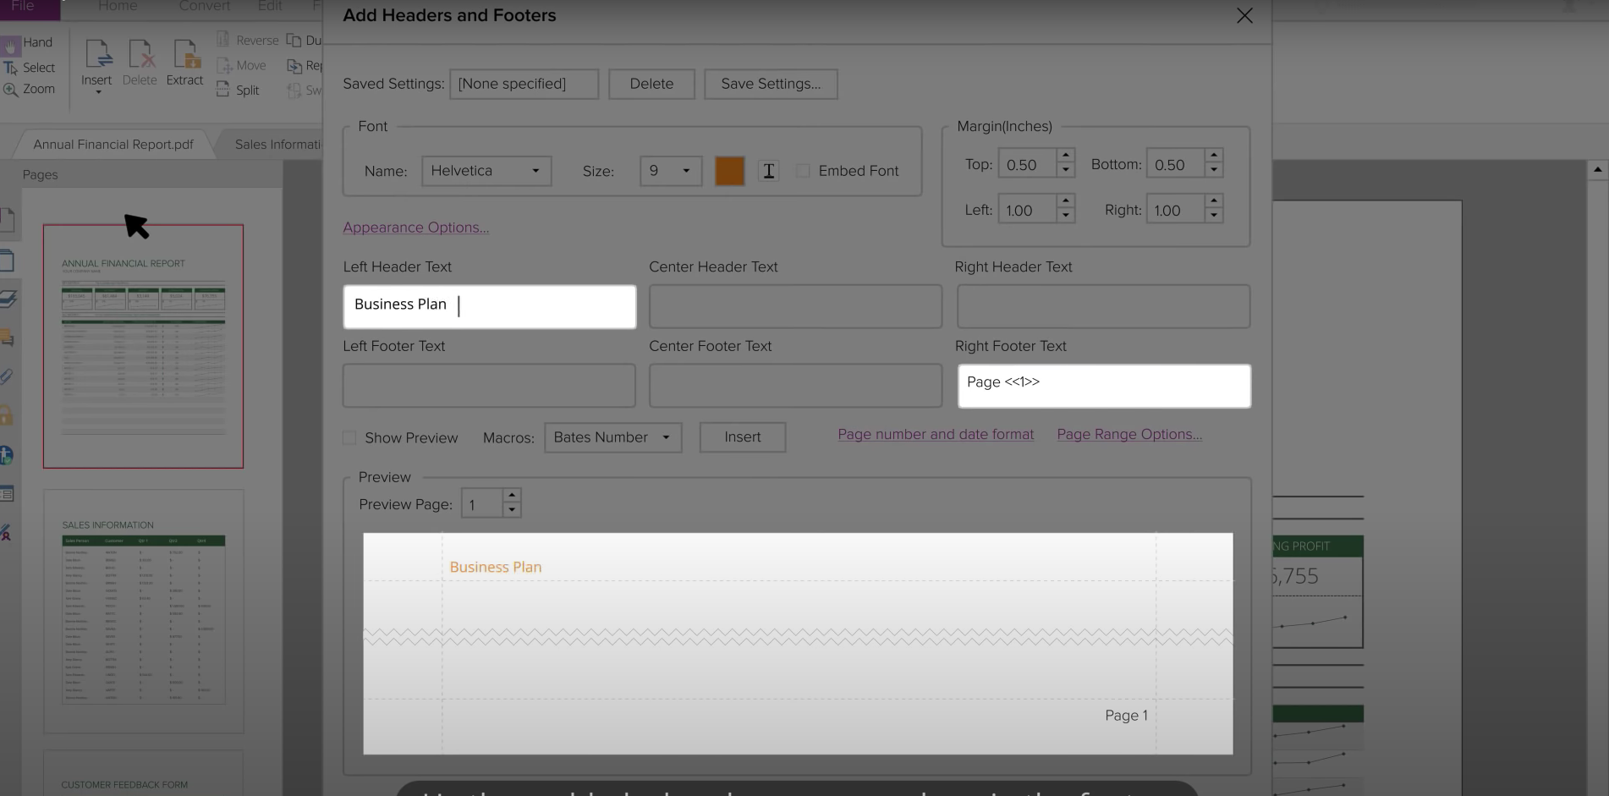Viewport: 1609px width, 796px height.
Task: Enable the Embed Font checkbox
Action: pos(802,170)
